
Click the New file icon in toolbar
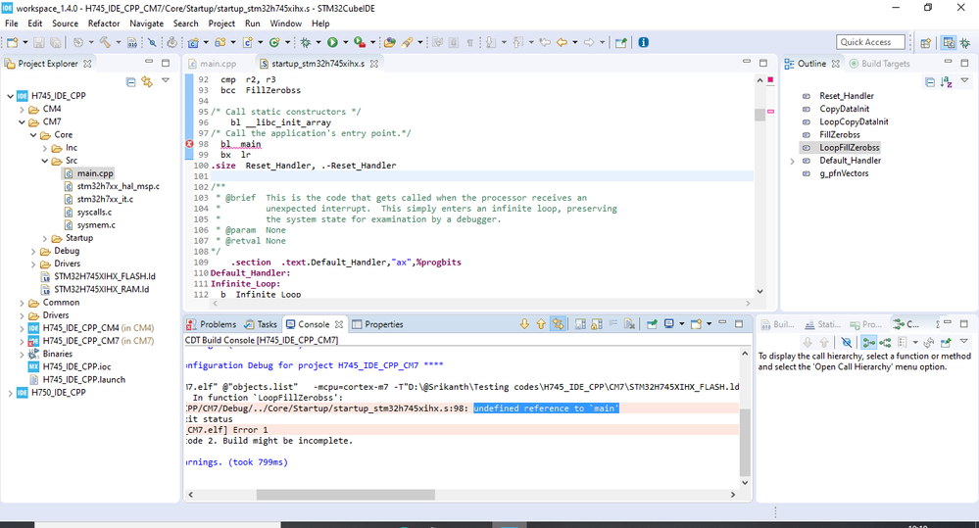click(13, 42)
